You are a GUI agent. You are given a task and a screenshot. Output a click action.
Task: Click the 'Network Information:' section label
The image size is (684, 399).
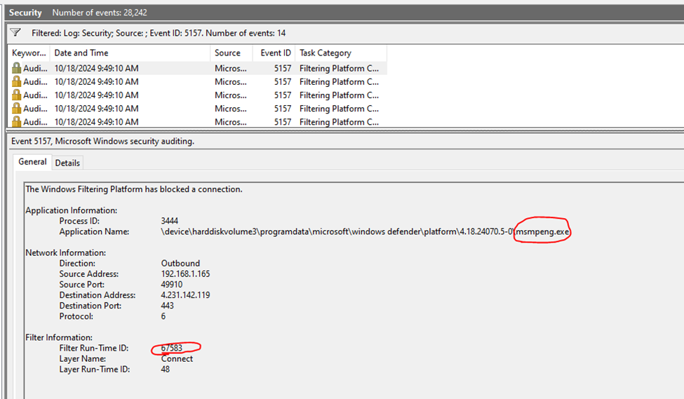[x=65, y=252]
